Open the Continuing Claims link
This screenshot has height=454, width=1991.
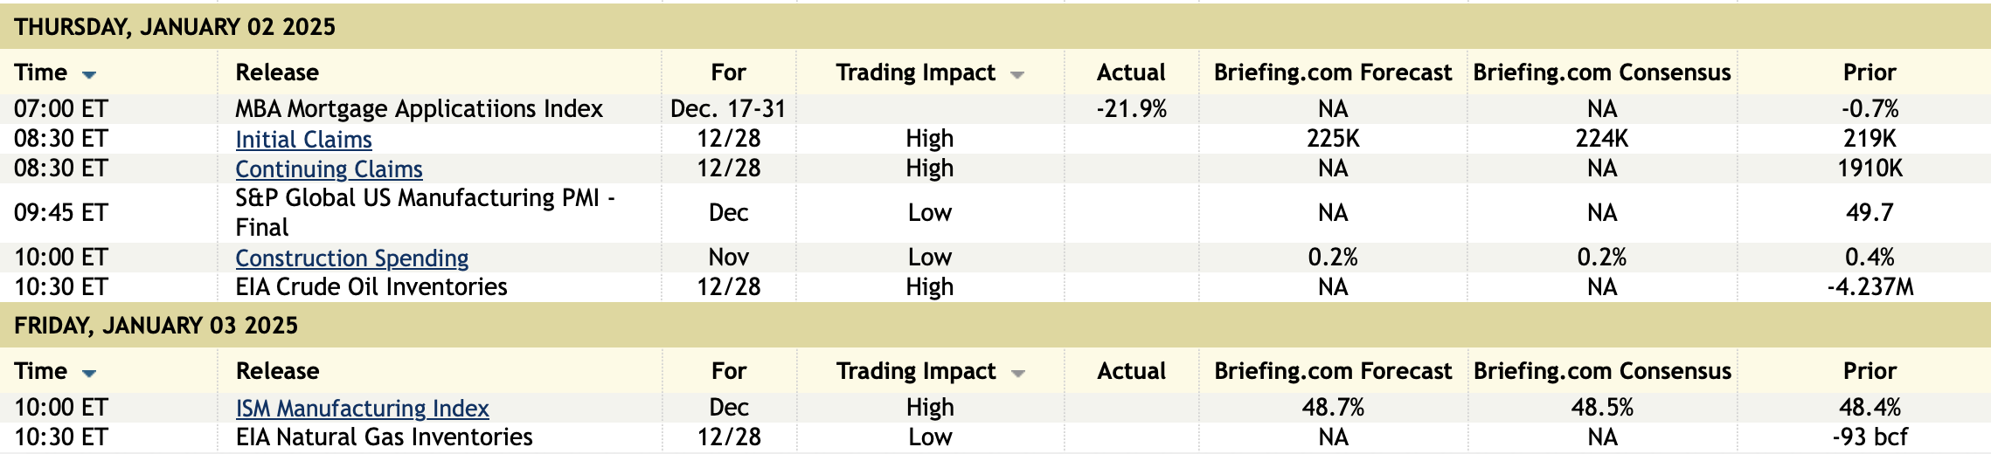pyautogui.click(x=329, y=169)
